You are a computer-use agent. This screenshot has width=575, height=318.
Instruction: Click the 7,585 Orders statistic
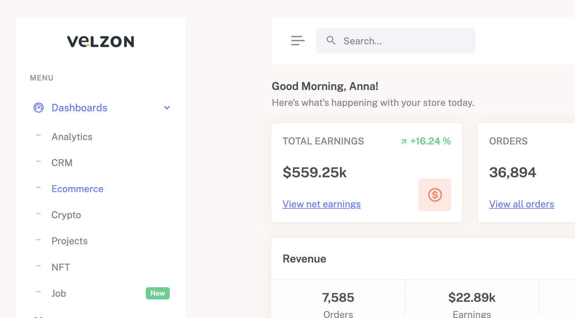coord(338,298)
